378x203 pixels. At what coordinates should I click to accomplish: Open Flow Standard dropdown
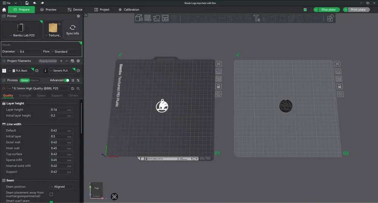point(65,51)
